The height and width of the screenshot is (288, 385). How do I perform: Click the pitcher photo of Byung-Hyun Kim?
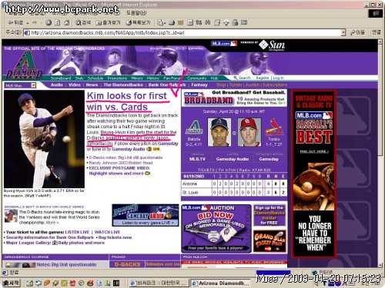click(44, 139)
